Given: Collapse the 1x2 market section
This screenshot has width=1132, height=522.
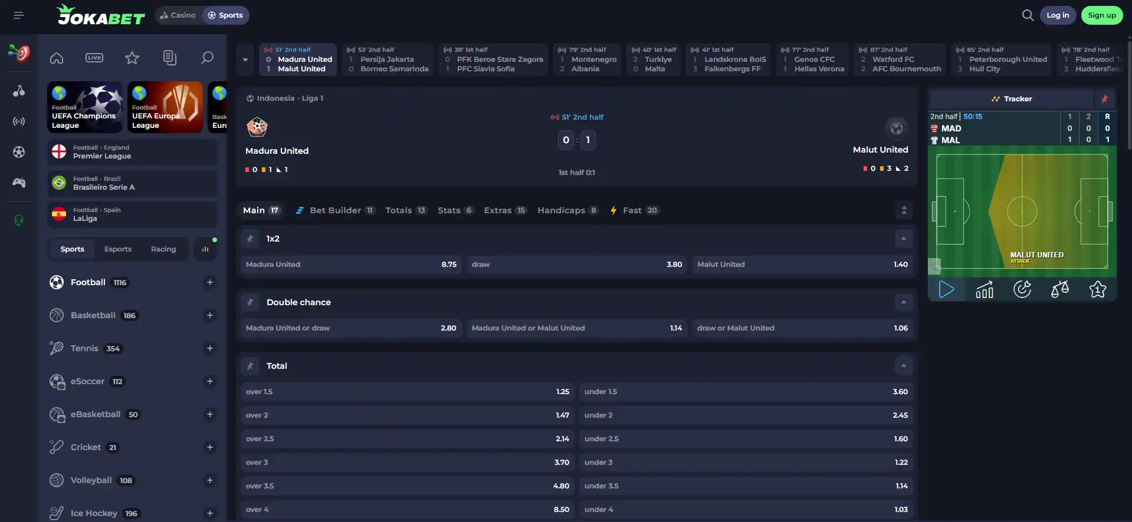Looking at the screenshot, I should pyautogui.click(x=903, y=239).
